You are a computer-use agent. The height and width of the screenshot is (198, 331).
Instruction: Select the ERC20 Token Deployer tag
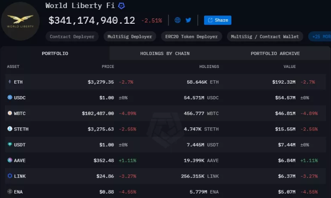[x=192, y=37]
